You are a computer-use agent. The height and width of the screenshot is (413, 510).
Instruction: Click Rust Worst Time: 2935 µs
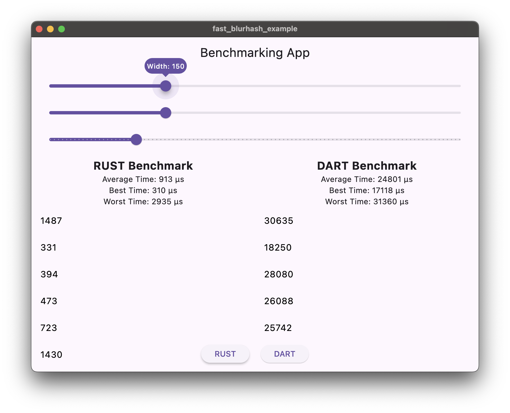143,201
